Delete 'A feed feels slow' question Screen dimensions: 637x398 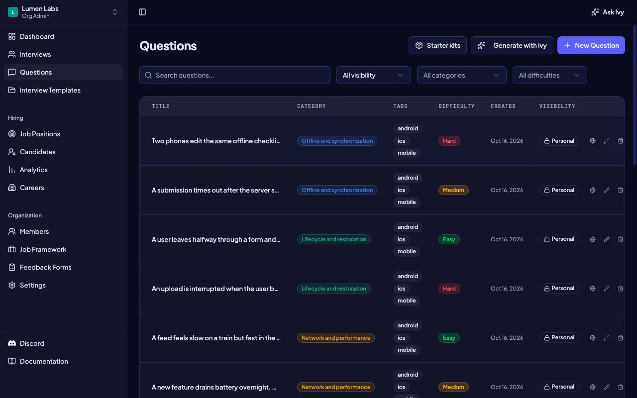click(x=621, y=338)
